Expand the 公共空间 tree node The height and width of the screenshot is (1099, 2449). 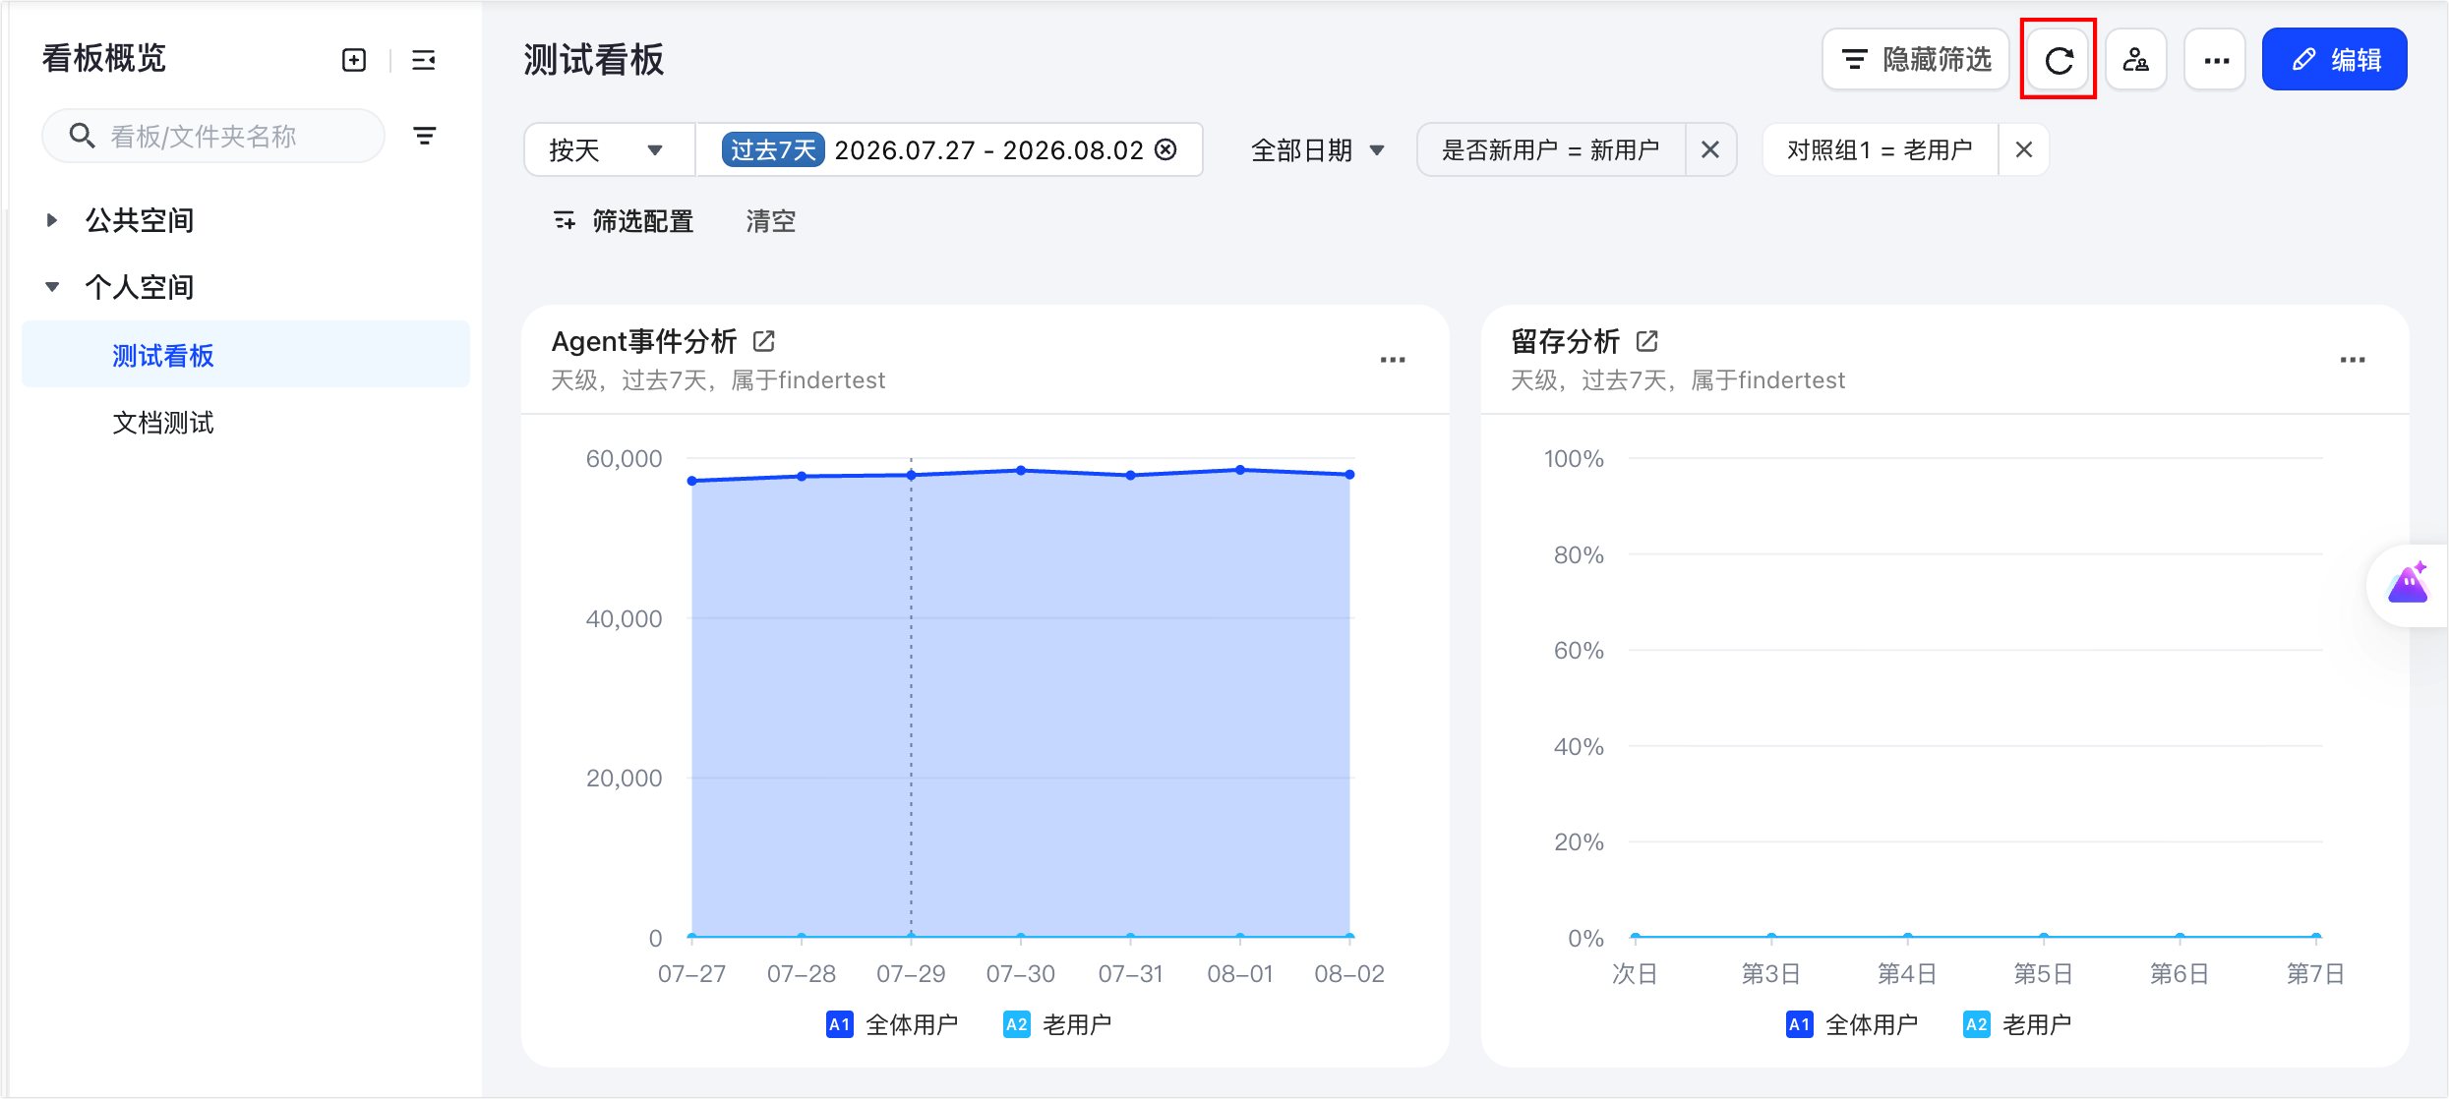52,220
